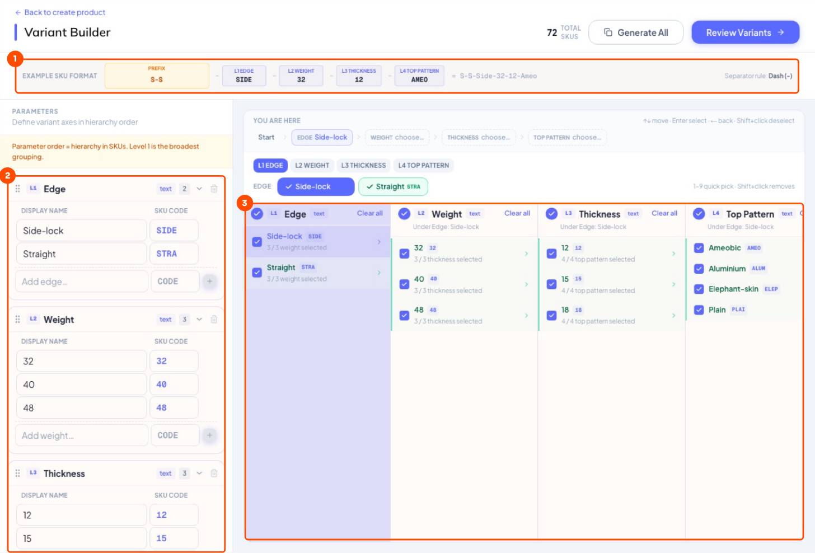Grab the Weight parameter drag handle
Screen dimensions: 815x553
click(x=17, y=319)
